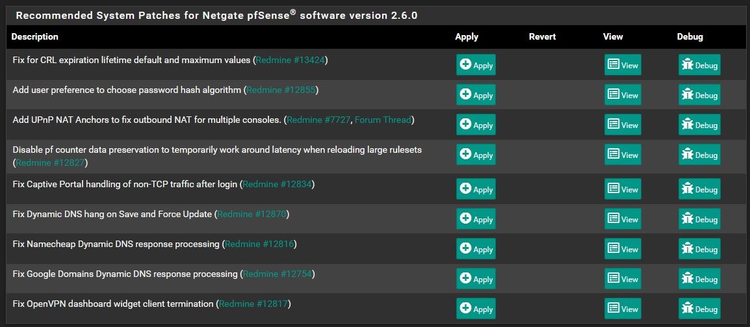Debug the pf counter data preservation patch
Image resolution: width=750 pixels, height=327 pixels.
pyautogui.click(x=699, y=154)
